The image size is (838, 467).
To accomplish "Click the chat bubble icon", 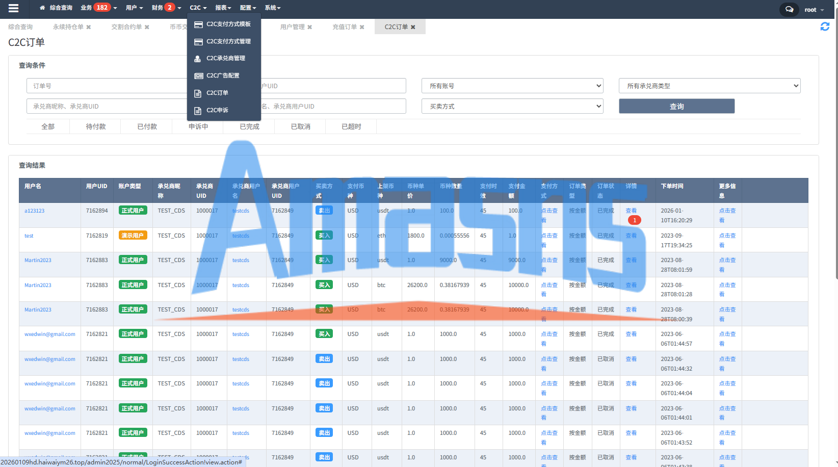I will click(x=789, y=10).
